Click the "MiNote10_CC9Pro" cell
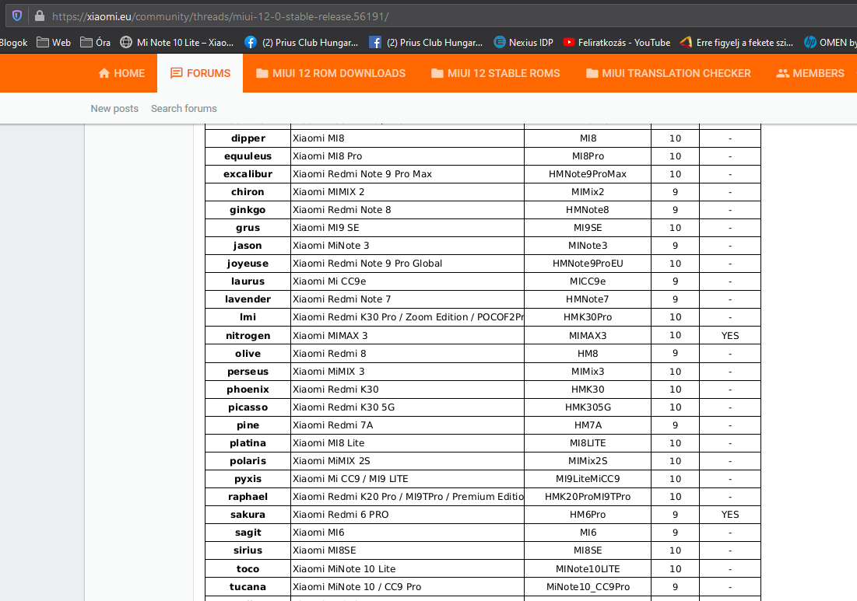This screenshot has width=857, height=601. 588,587
